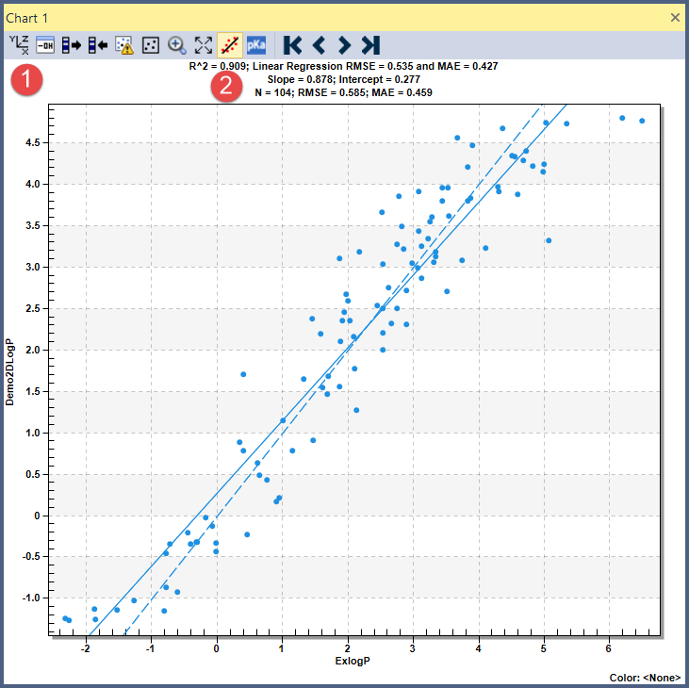Click the N = 104; RMSE = 0.585 line

coord(344,92)
